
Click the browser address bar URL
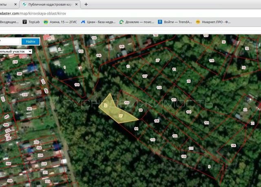point(33,13)
